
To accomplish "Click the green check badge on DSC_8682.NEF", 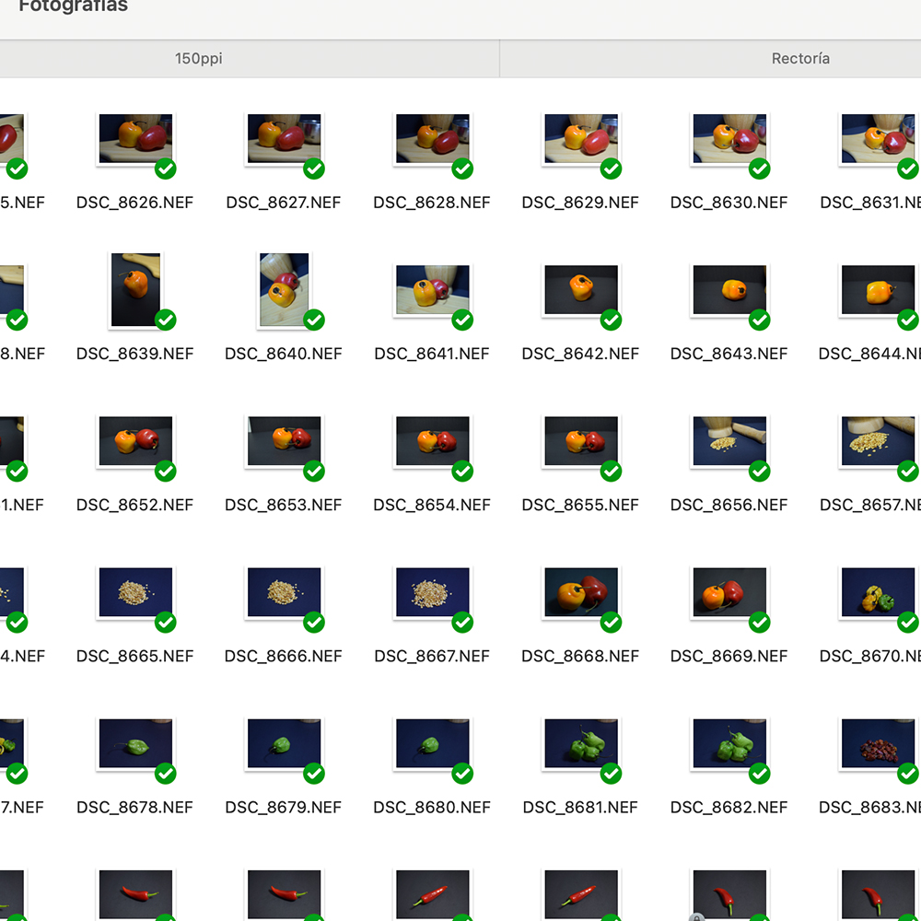I will pyautogui.click(x=760, y=774).
